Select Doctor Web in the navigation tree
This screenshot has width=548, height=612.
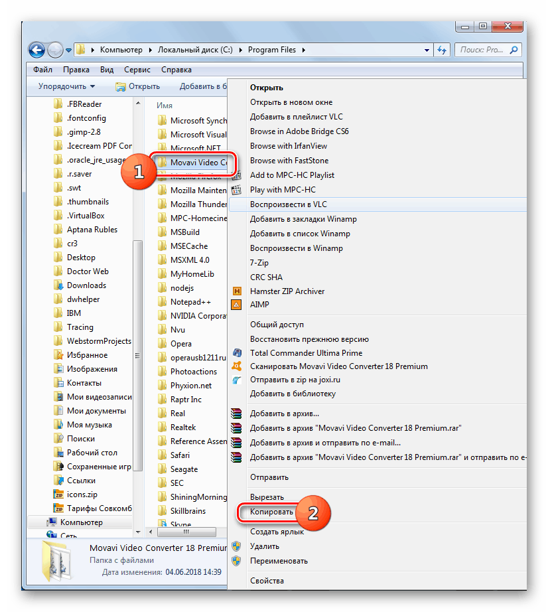(88, 271)
